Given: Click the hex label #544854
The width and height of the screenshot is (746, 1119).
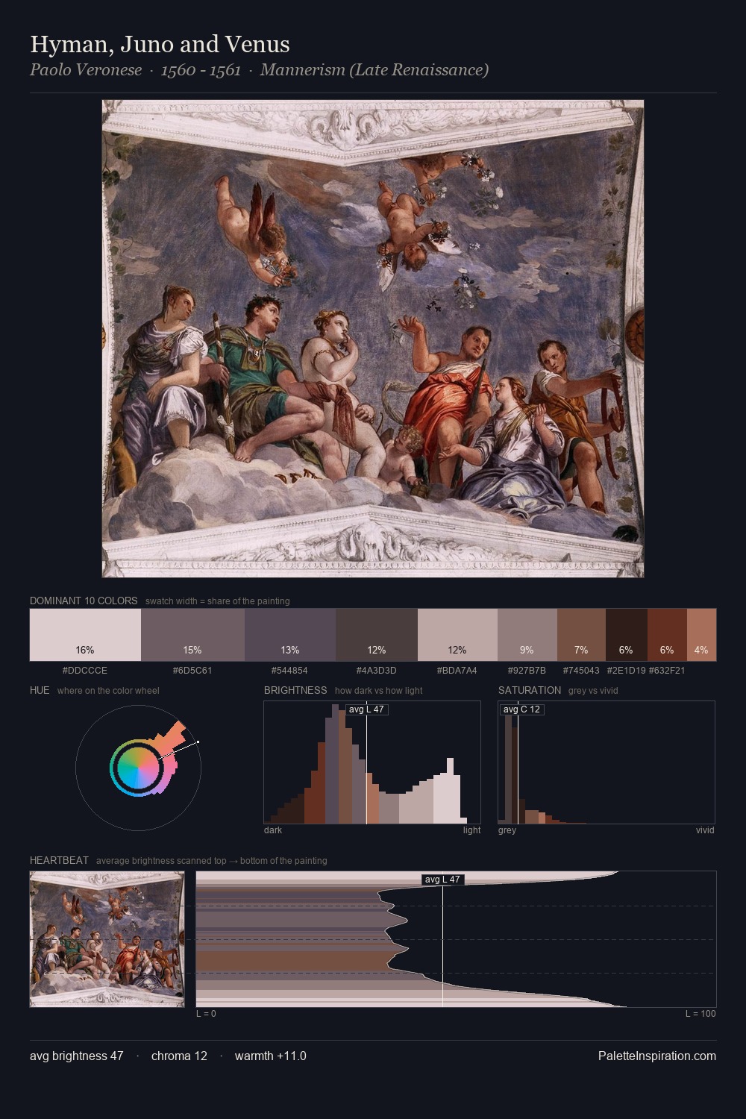Looking at the screenshot, I should [289, 671].
